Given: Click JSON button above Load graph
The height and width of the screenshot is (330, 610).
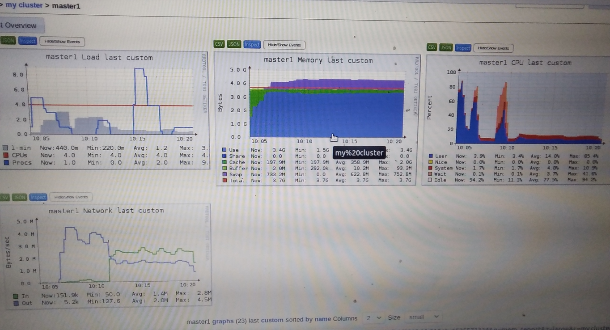Looking at the screenshot, I should 8,41.
